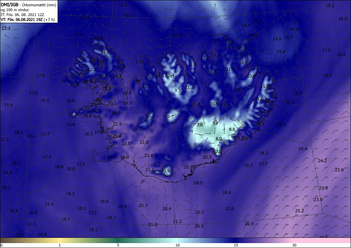
Task: Click the map value 9.7
Action: 170,117
